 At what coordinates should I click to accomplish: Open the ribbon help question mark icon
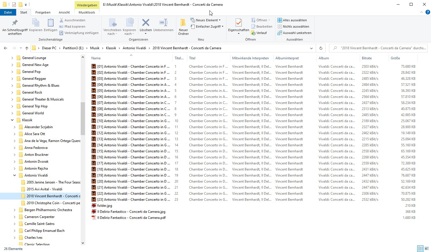coord(428,12)
